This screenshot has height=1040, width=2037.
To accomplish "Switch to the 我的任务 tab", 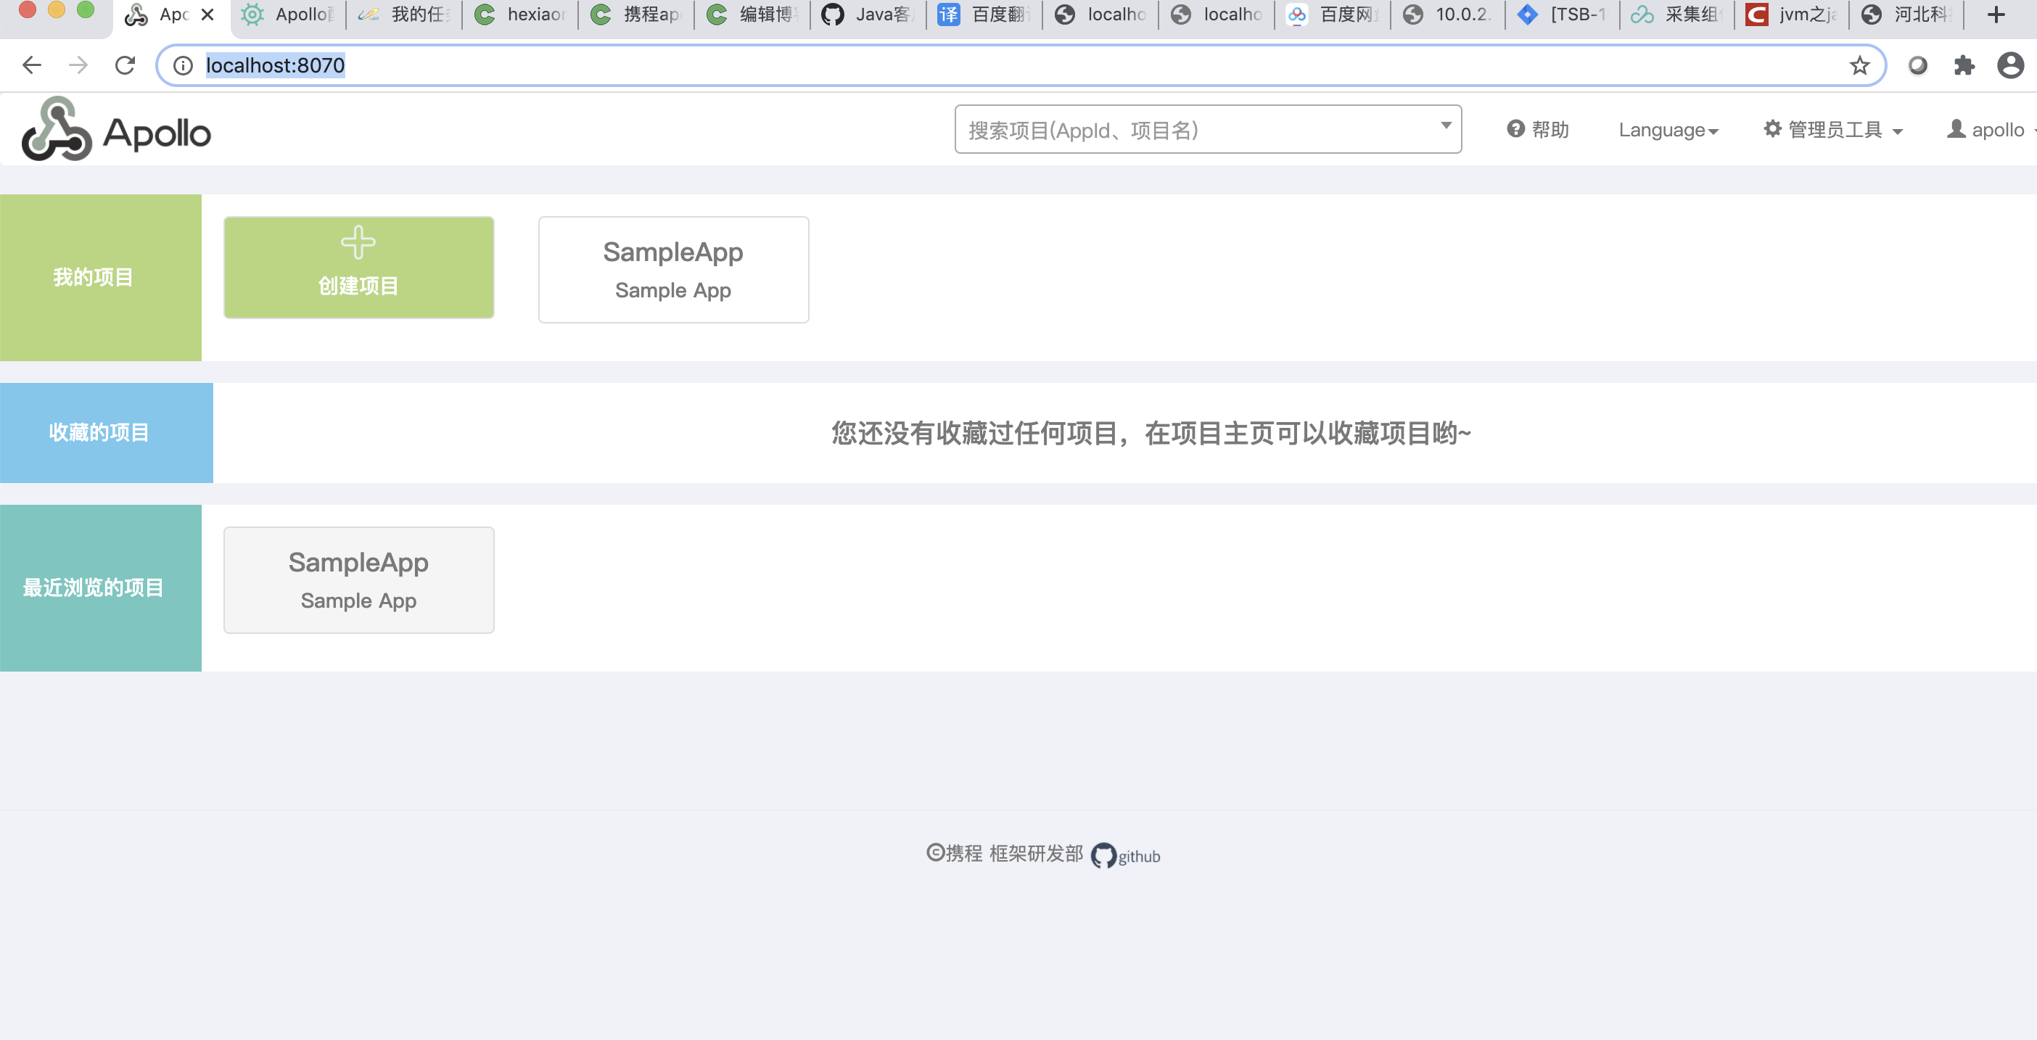I will pos(405,15).
